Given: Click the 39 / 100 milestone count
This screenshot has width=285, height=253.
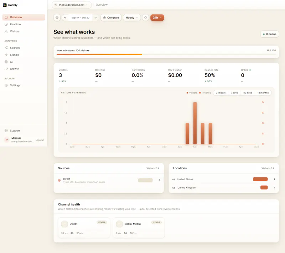Looking at the screenshot, I should pos(271,50).
